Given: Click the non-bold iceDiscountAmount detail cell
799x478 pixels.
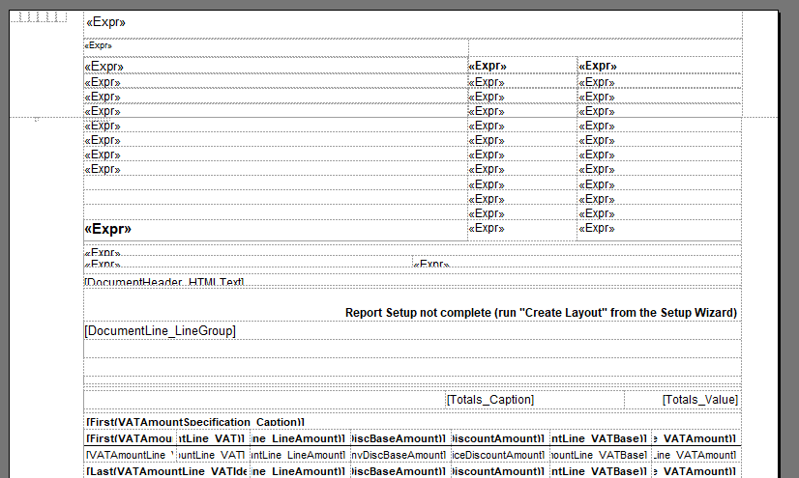Looking at the screenshot, I should pyautogui.click(x=498, y=455).
